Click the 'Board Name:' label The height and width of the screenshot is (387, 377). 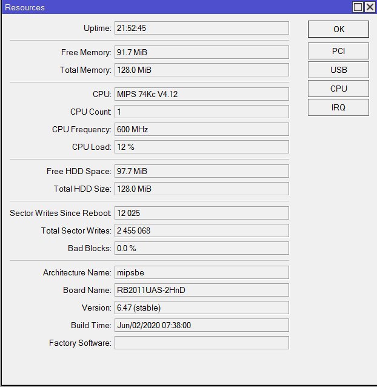tap(87, 290)
